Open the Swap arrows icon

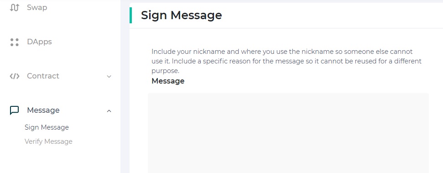point(15,8)
